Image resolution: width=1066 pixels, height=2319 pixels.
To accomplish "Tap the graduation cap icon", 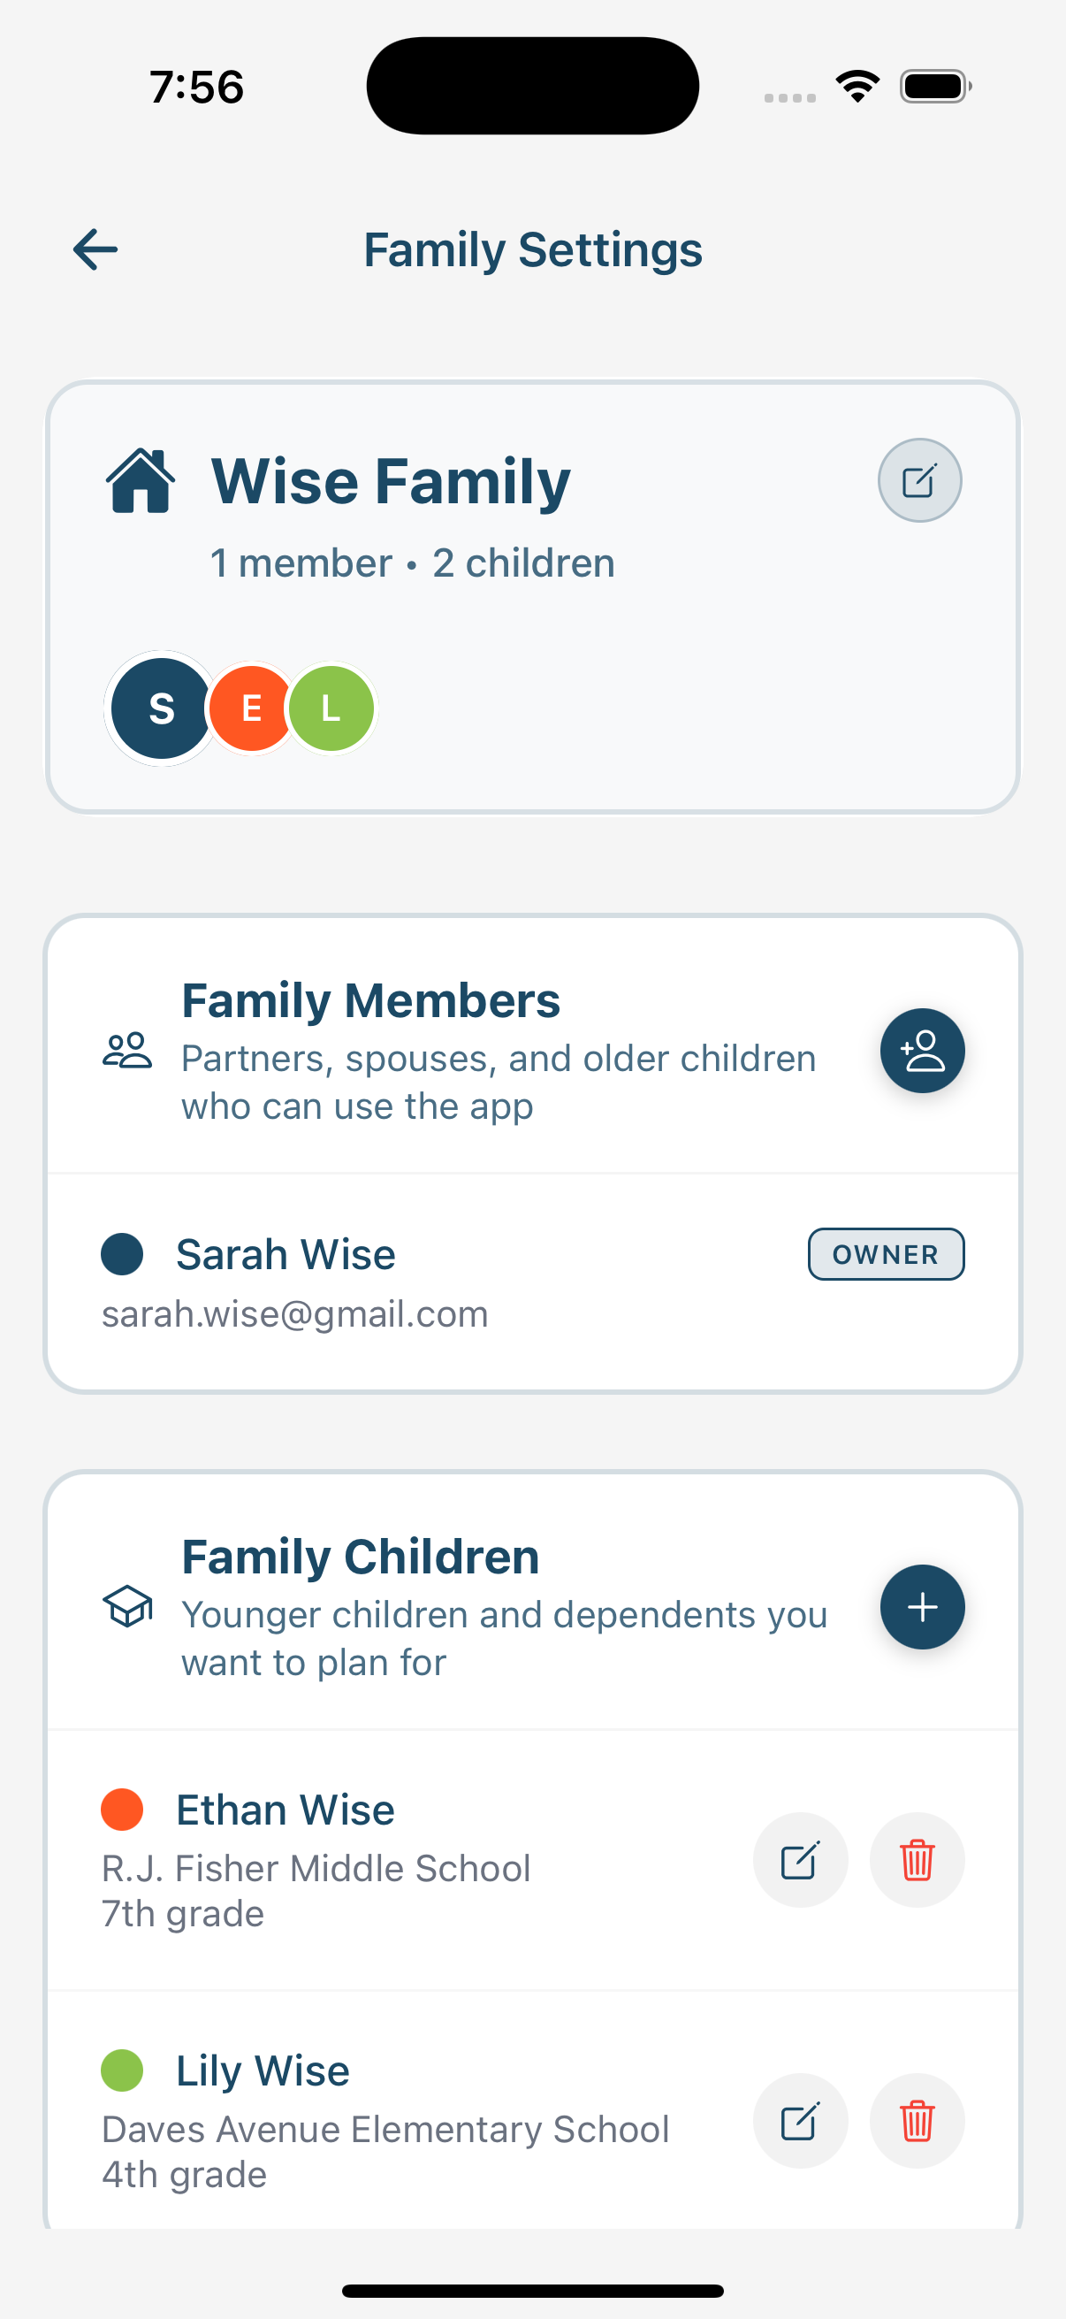I will (x=128, y=1607).
